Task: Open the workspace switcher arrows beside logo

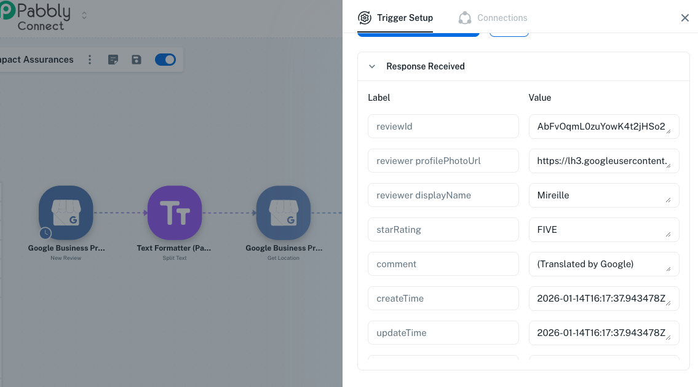Action: (84, 15)
